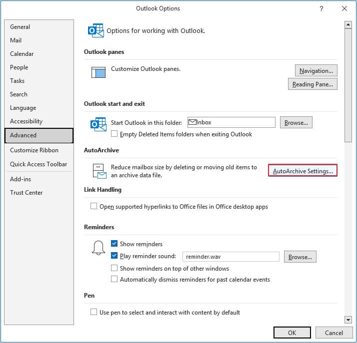Click the 'Outlook start and exit' heading

[x=114, y=104]
